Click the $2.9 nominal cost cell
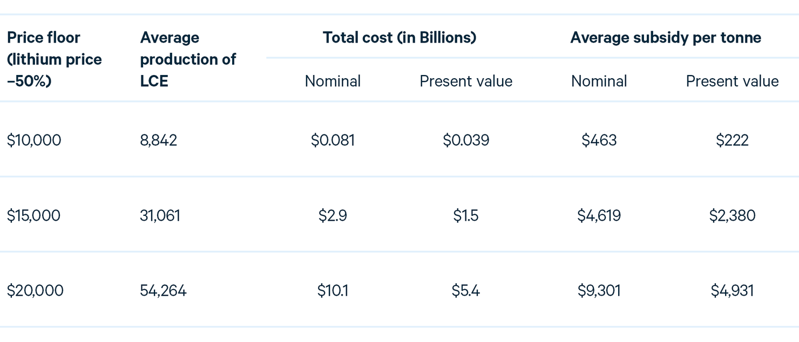 (333, 216)
